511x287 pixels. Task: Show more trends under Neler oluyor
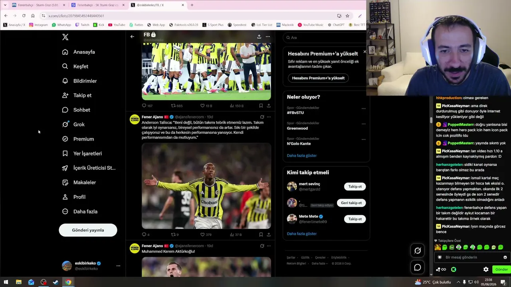[302, 155]
